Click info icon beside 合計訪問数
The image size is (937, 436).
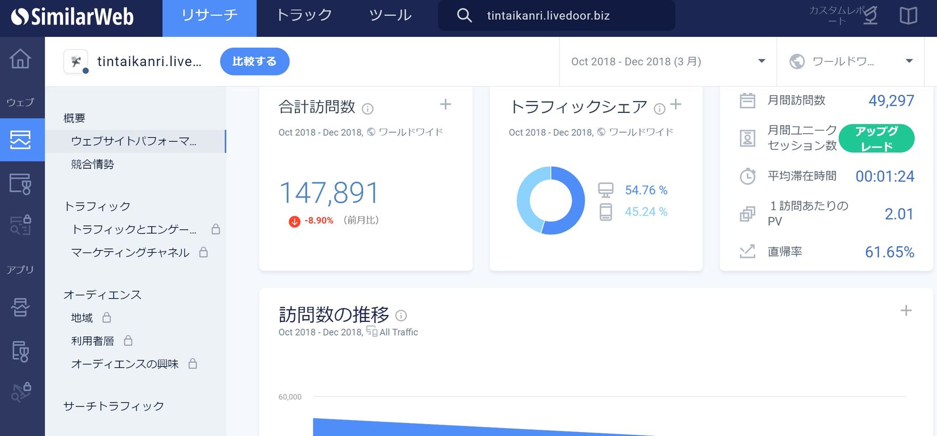point(367,108)
